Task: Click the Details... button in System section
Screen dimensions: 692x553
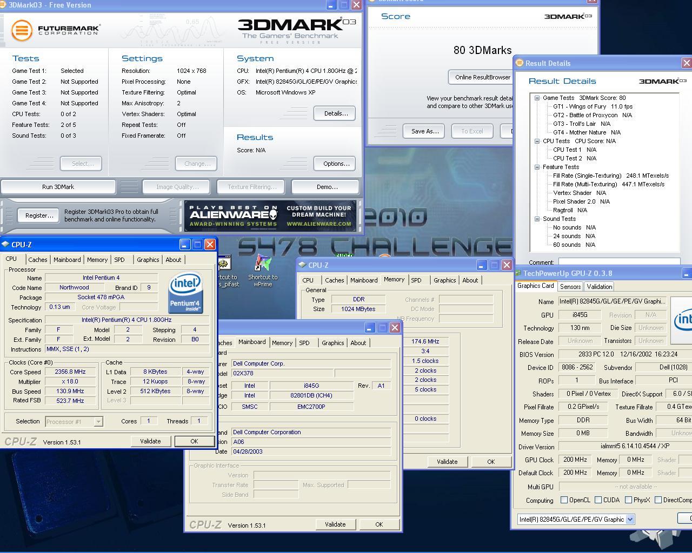Action: [x=336, y=113]
